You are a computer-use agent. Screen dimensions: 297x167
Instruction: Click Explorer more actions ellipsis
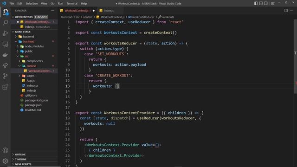[x=52, y=11]
